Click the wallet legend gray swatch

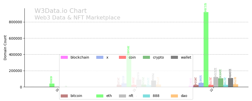(x=174, y=58)
